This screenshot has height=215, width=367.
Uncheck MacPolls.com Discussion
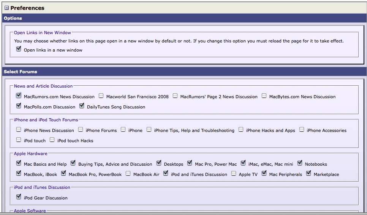[19, 106]
